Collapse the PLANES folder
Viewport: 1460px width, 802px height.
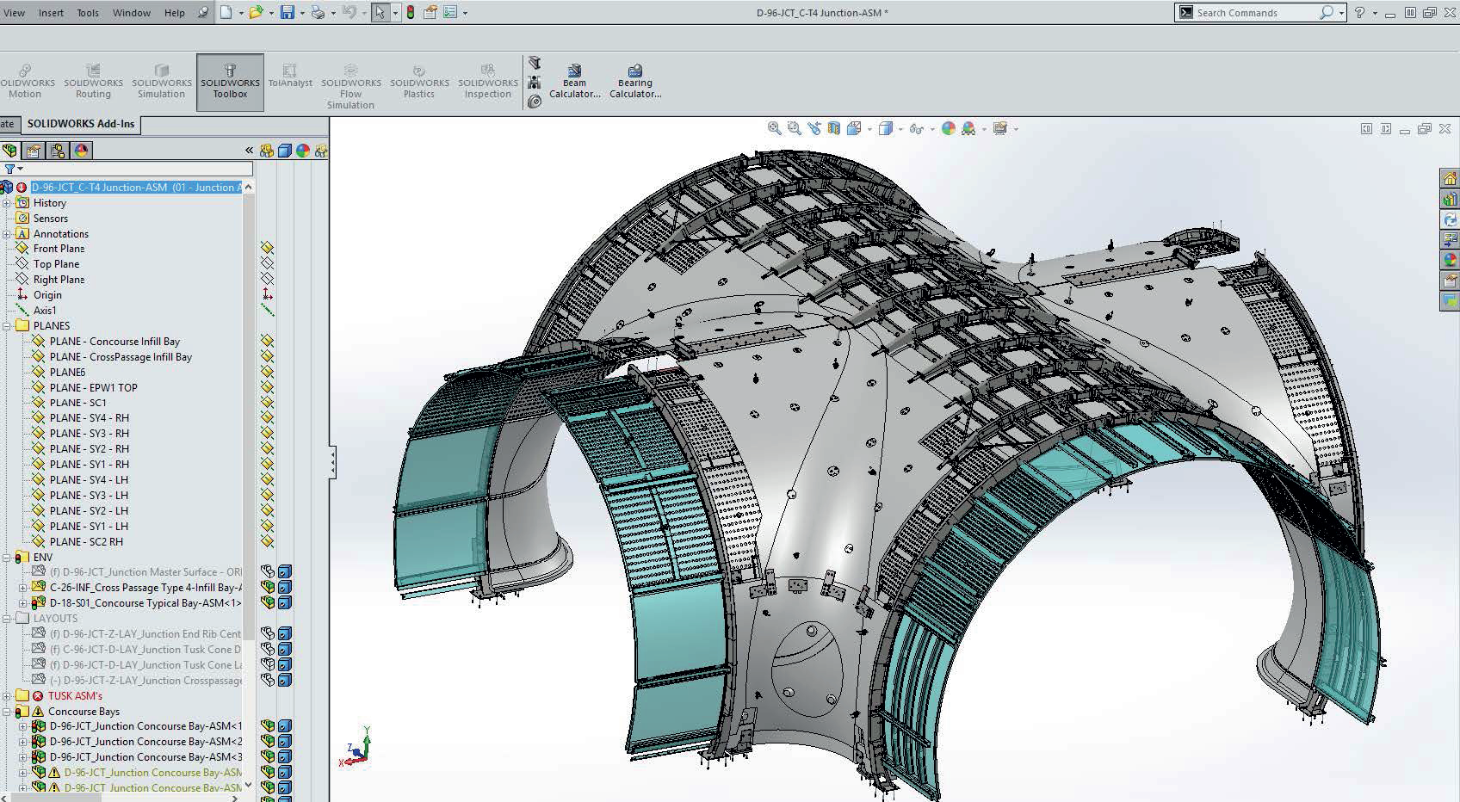(x=8, y=325)
